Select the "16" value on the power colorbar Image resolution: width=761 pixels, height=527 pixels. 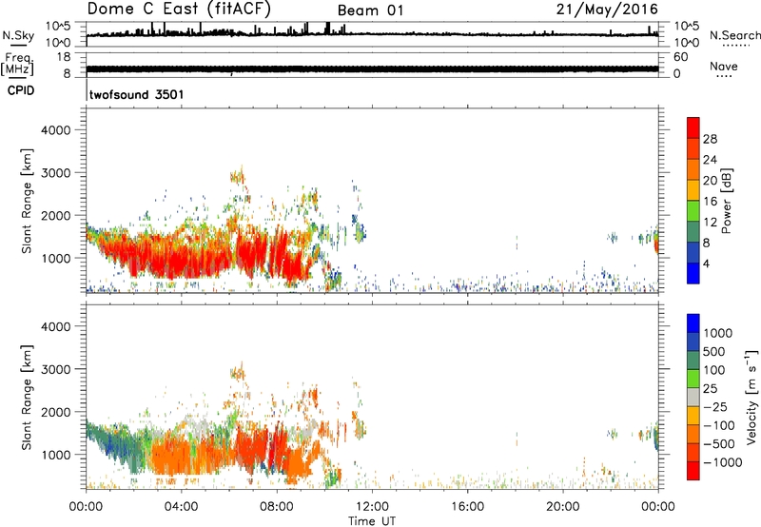pos(710,201)
